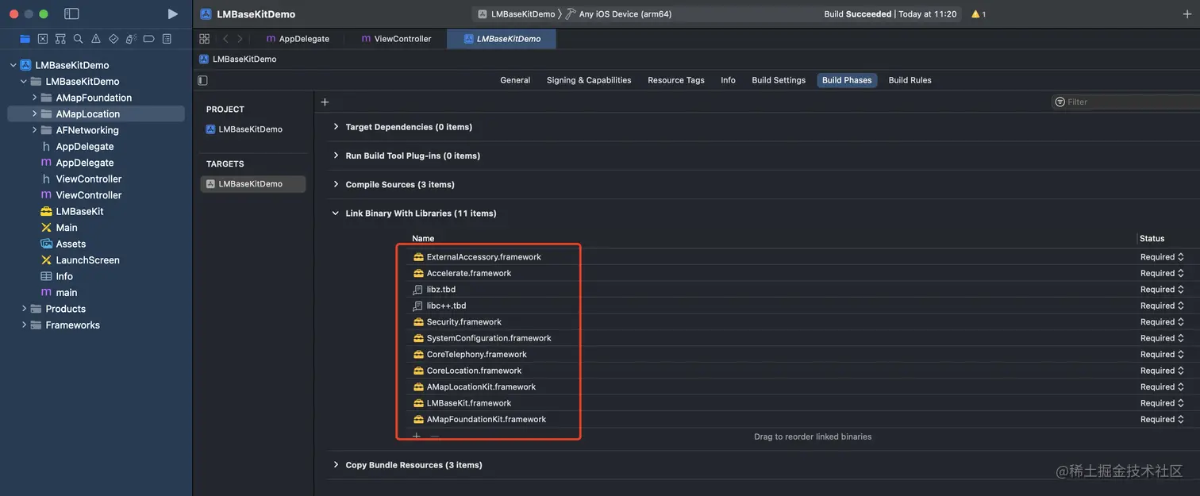Go back with the editor back arrow

[225, 39]
